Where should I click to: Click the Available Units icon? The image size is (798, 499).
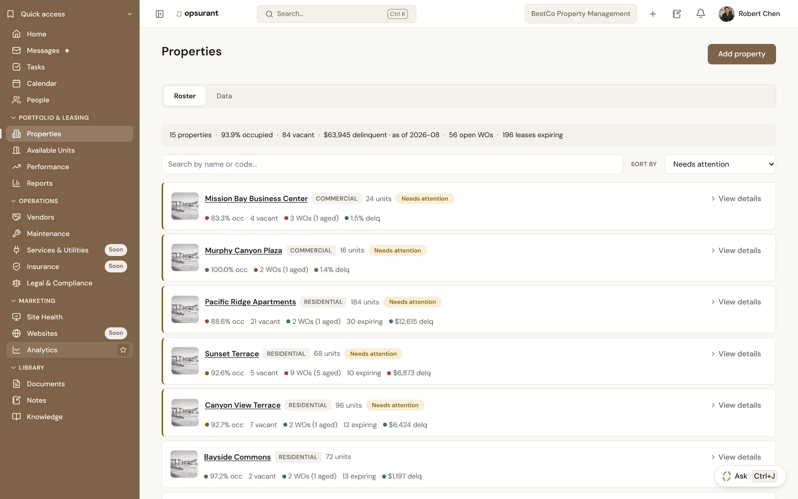pyautogui.click(x=16, y=150)
